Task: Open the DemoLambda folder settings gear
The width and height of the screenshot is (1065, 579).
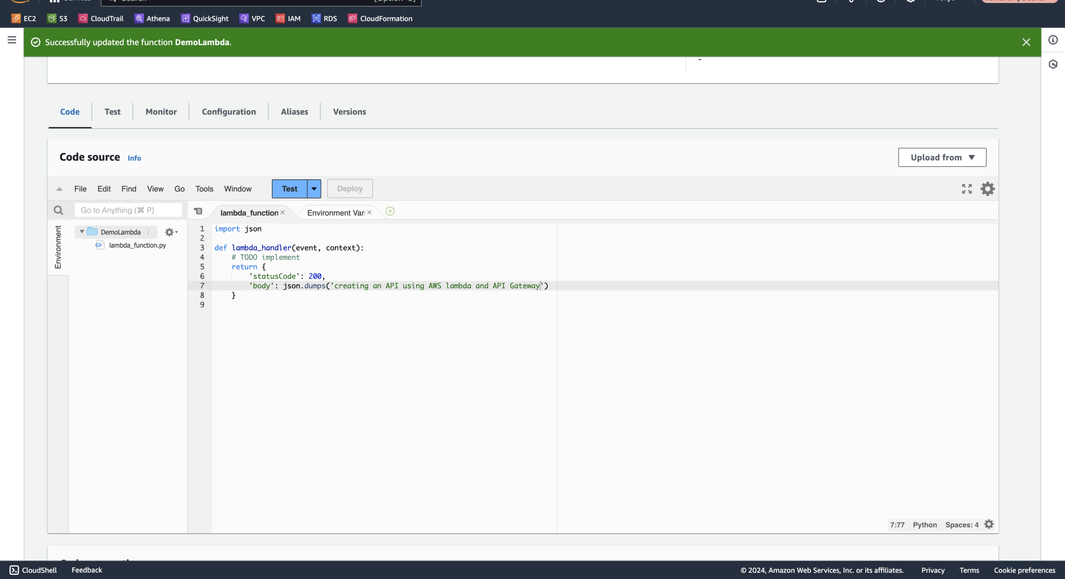Action: tap(171, 232)
